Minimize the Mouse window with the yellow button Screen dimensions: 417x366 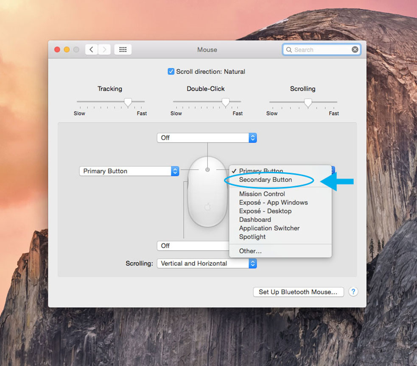(x=67, y=50)
